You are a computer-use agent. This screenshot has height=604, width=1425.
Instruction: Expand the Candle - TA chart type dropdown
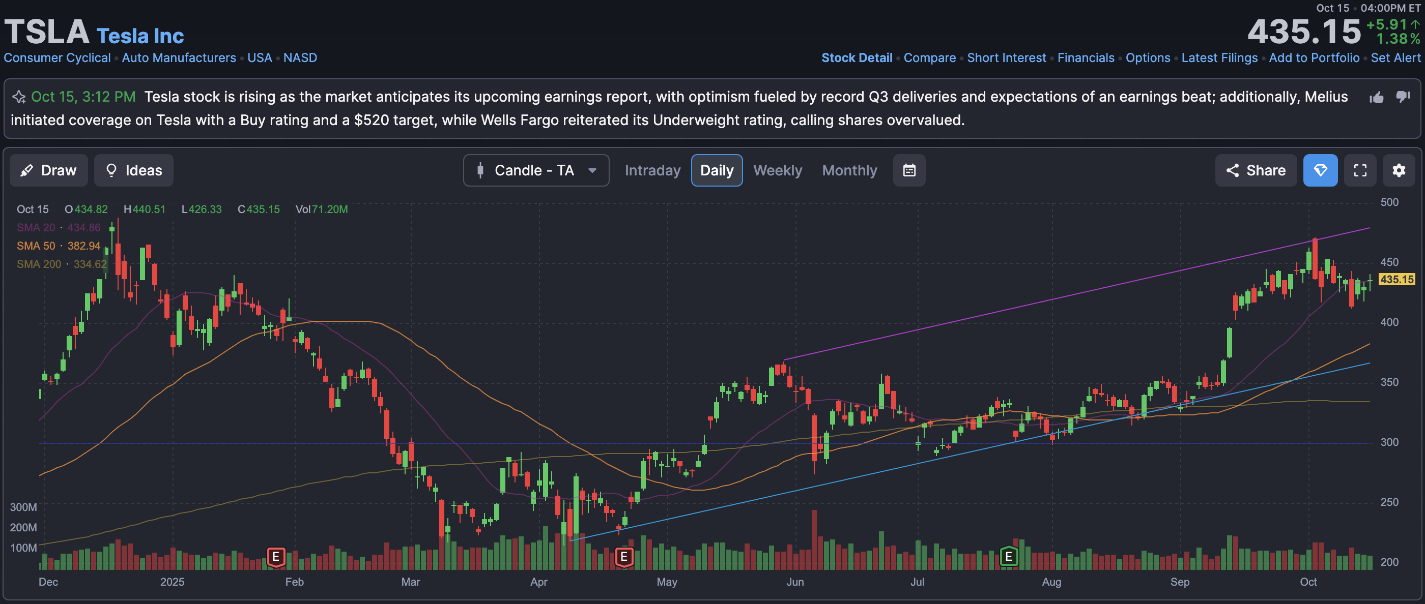click(x=535, y=170)
